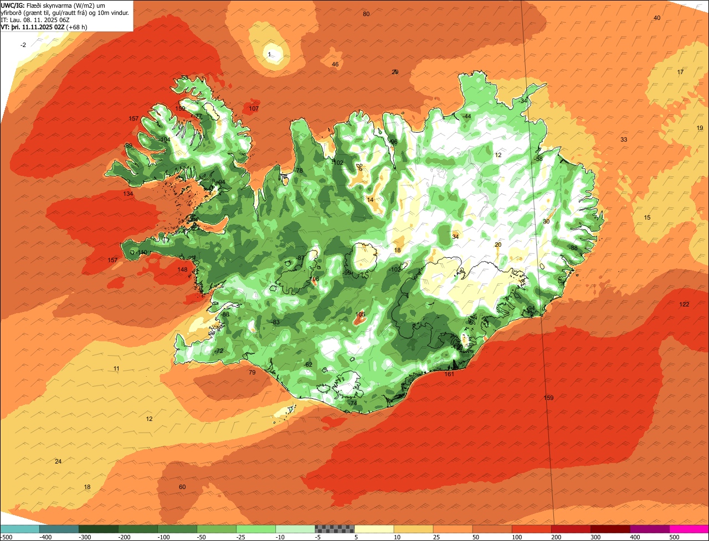Select the magenta swatch above 500
709x541 pixels.
tap(689, 529)
